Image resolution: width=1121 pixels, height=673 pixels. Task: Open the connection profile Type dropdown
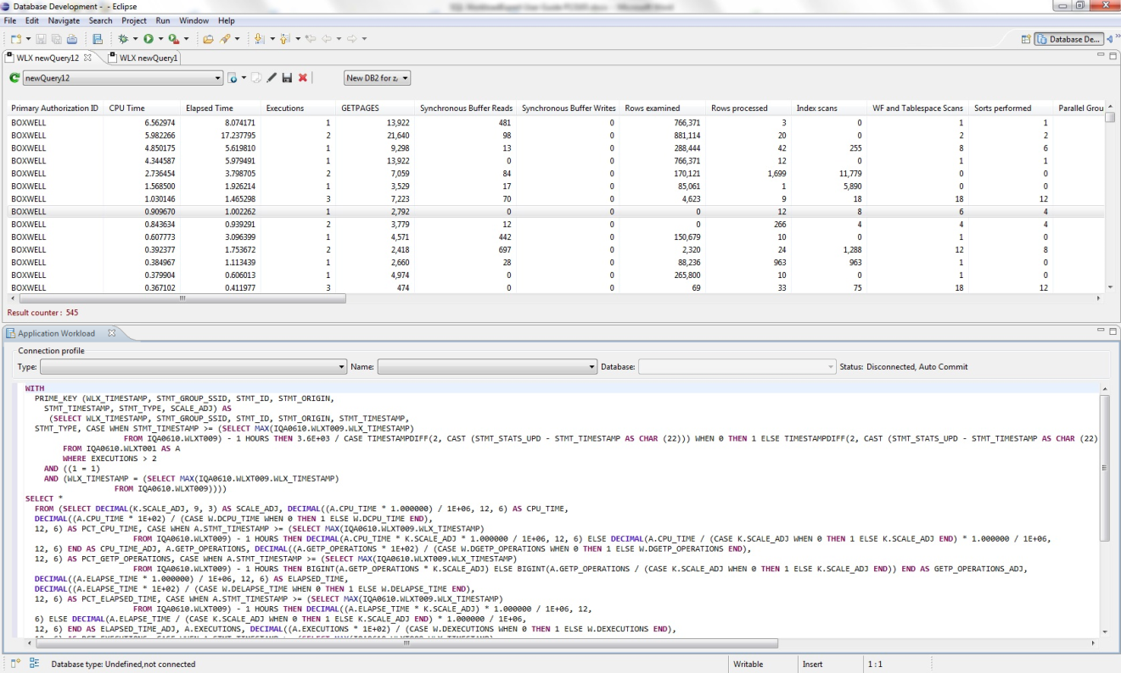(342, 367)
